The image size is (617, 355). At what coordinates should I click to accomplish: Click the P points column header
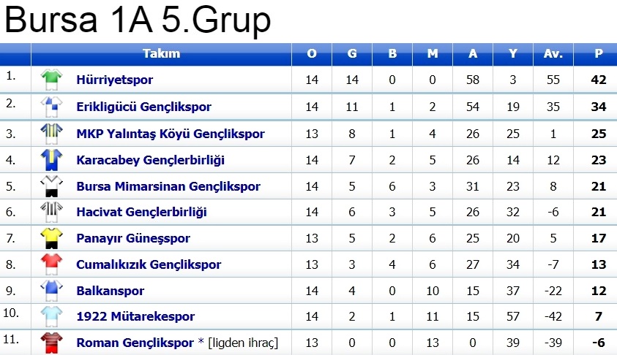[599, 53]
